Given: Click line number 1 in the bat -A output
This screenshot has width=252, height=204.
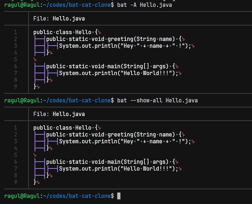Looking at the screenshot, I should [15, 32].
